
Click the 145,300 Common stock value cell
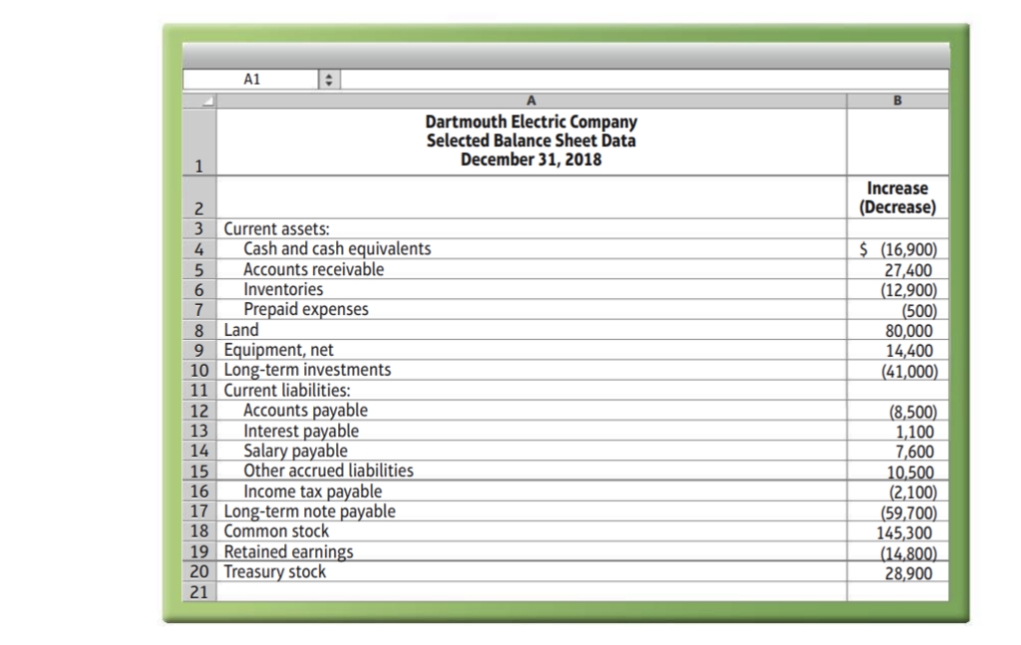point(896,531)
